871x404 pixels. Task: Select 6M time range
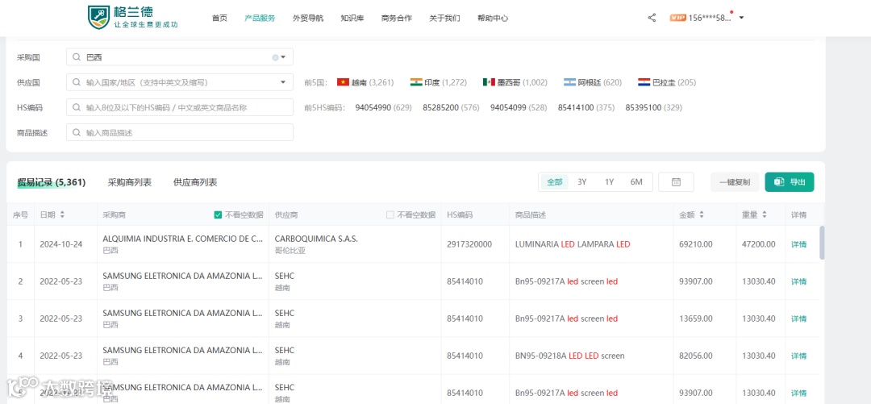(636, 181)
